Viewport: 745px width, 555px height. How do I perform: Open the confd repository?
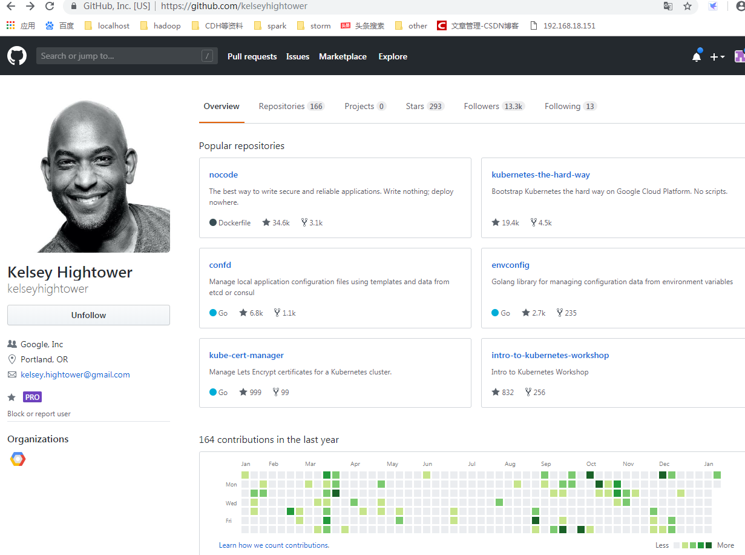[220, 265]
